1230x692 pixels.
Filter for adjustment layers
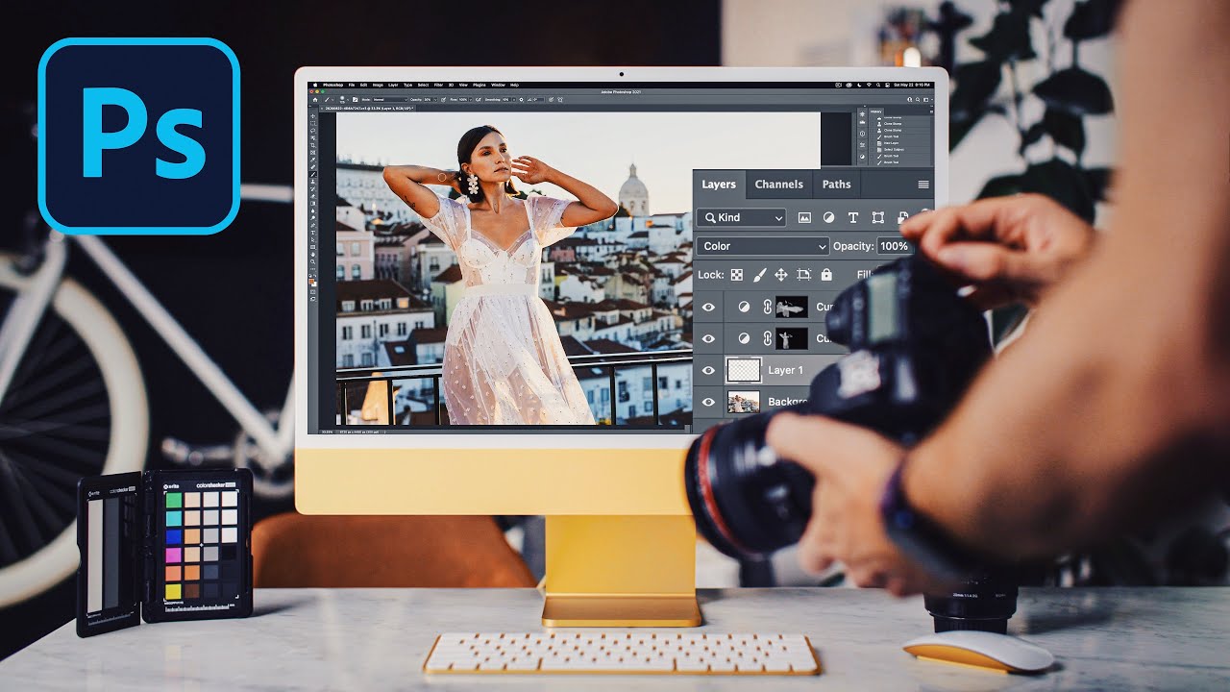point(829,218)
